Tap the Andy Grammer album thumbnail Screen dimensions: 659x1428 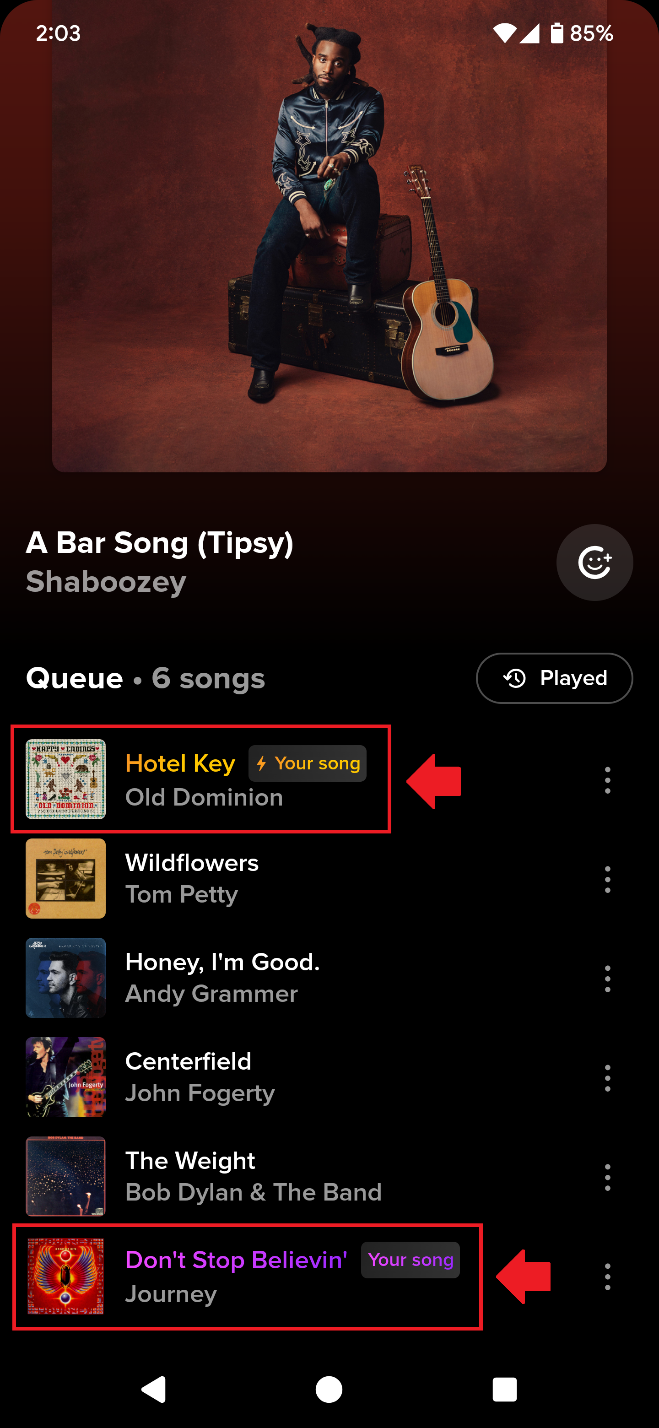(x=65, y=978)
